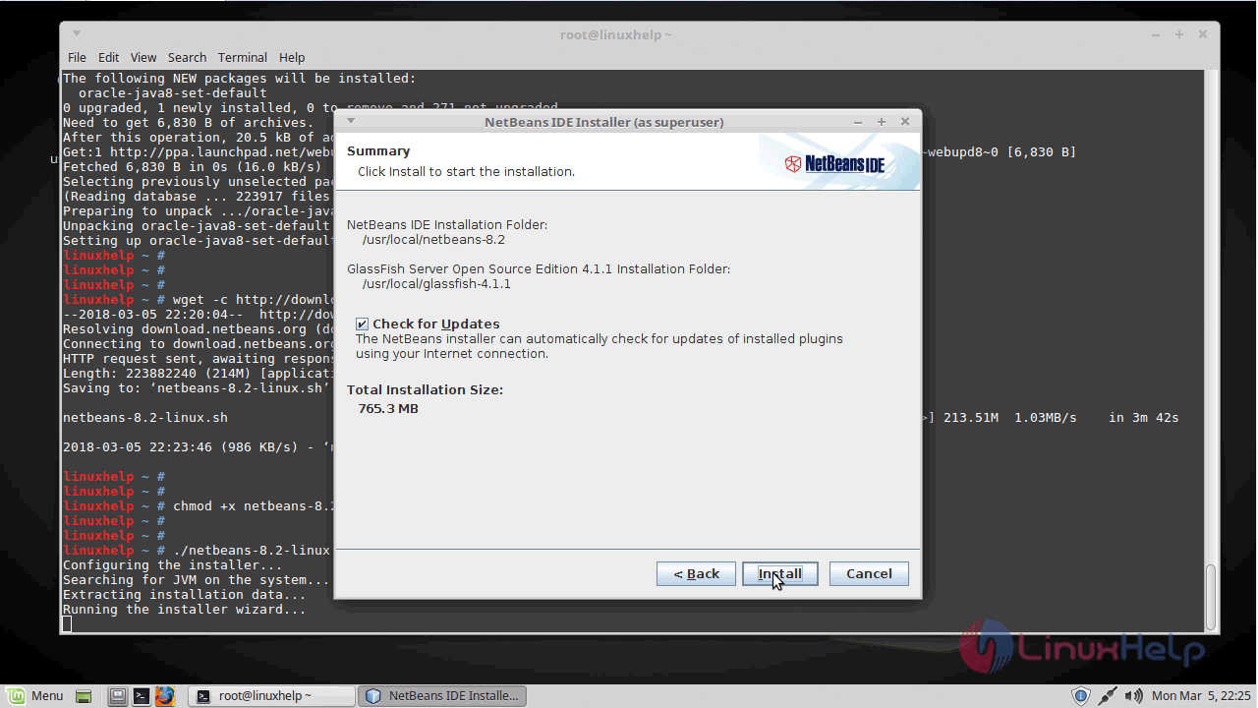Click the terminal vertical scrollbar thumb
1258x708 pixels.
pyautogui.click(x=1212, y=596)
